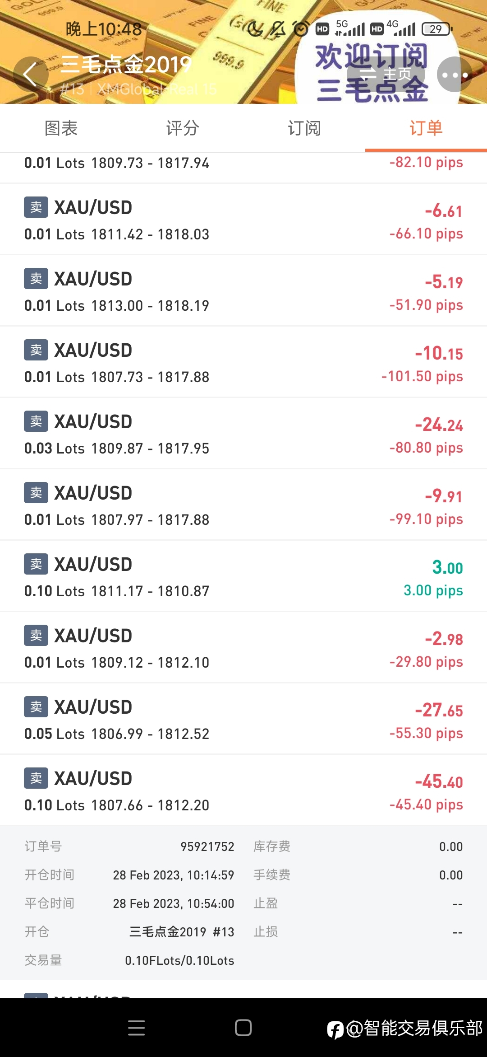Expand the order with -10.15 loss
The width and height of the screenshot is (487, 1057).
click(243, 362)
